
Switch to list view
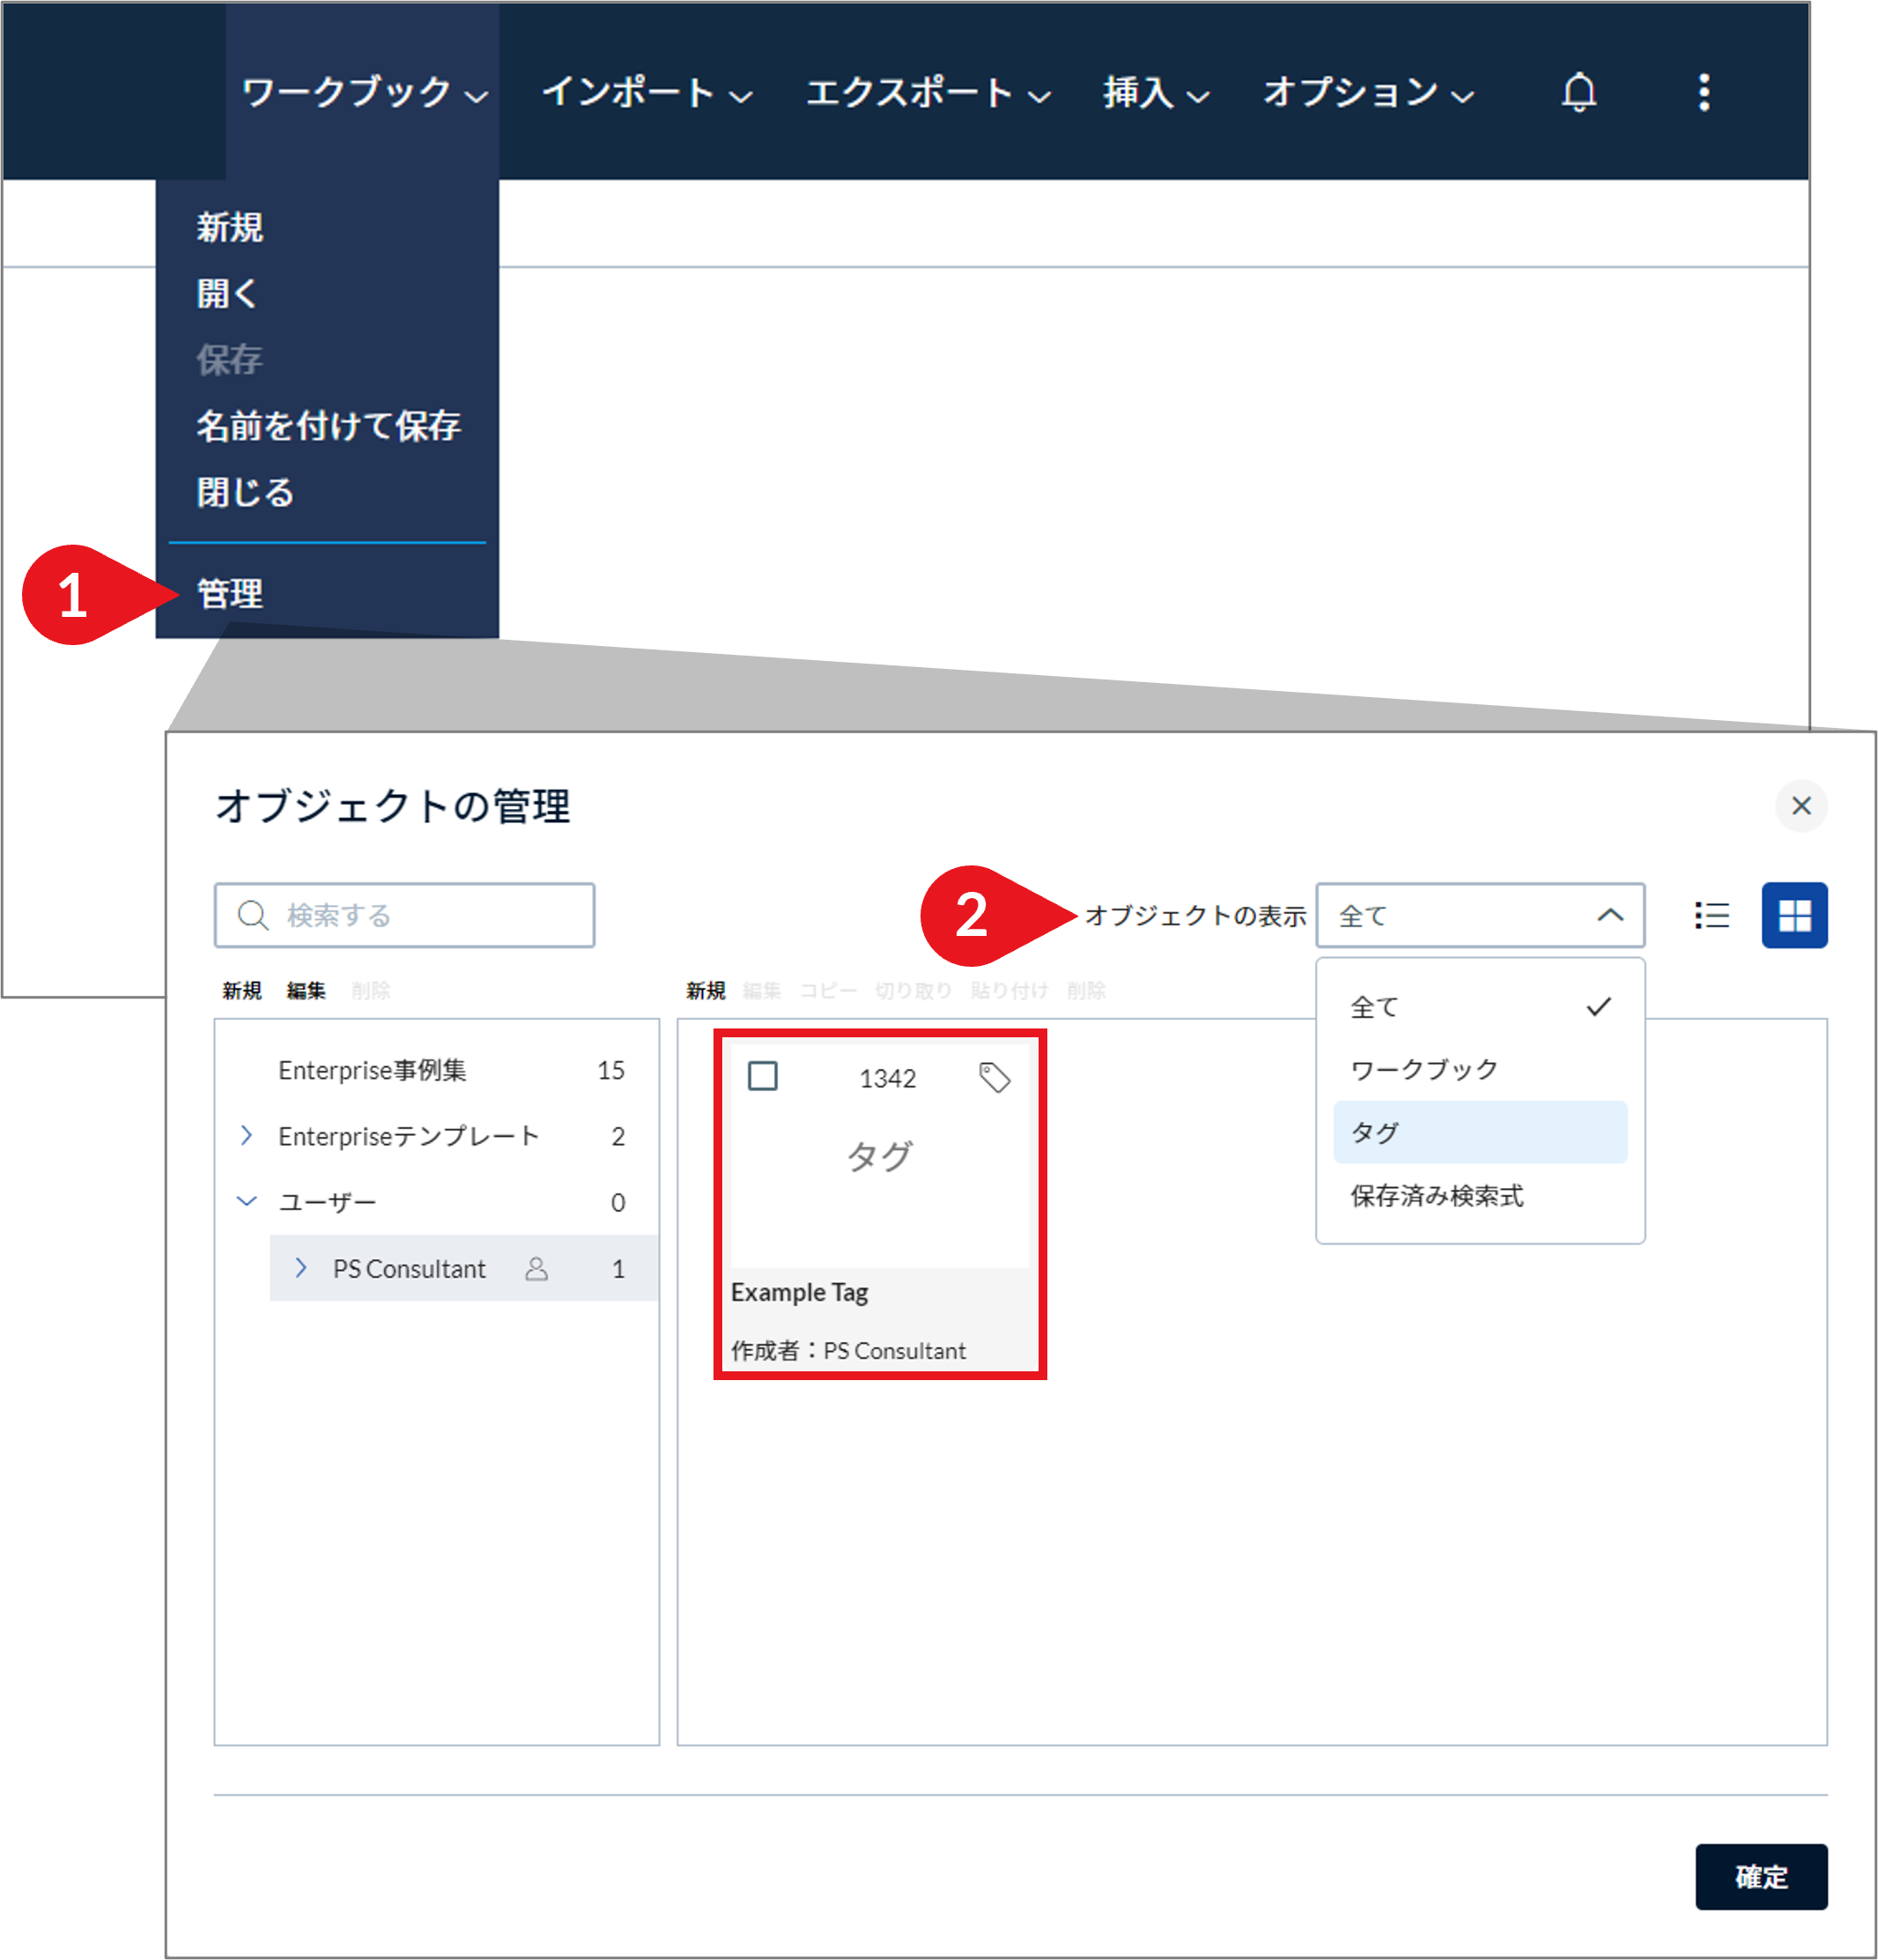coord(1712,915)
